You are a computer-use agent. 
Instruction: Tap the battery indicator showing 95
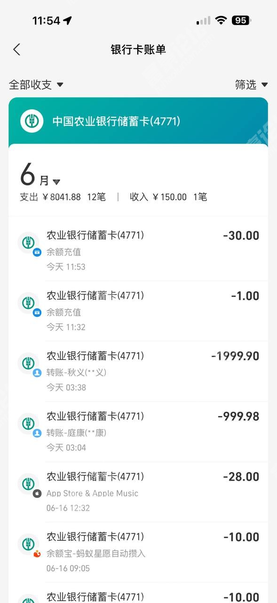(x=242, y=20)
